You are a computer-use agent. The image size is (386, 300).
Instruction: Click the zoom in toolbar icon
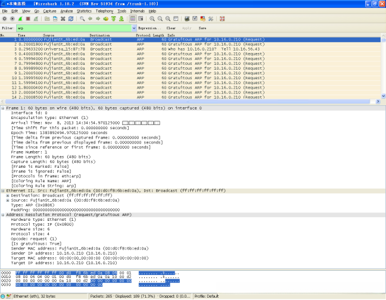[x=152, y=18]
